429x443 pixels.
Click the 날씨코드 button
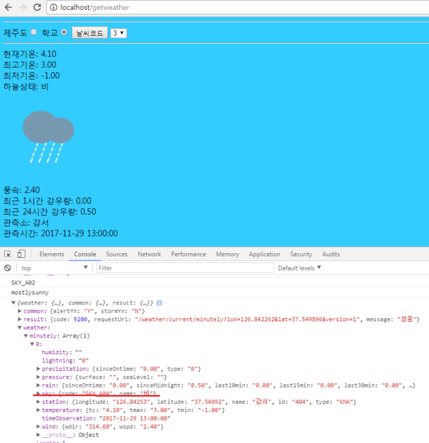[x=89, y=33]
